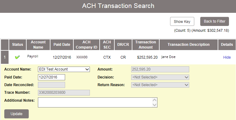The height and width of the screenshot is (120, 236).
Task: Go Back to Filter
Action: (215, 21)
